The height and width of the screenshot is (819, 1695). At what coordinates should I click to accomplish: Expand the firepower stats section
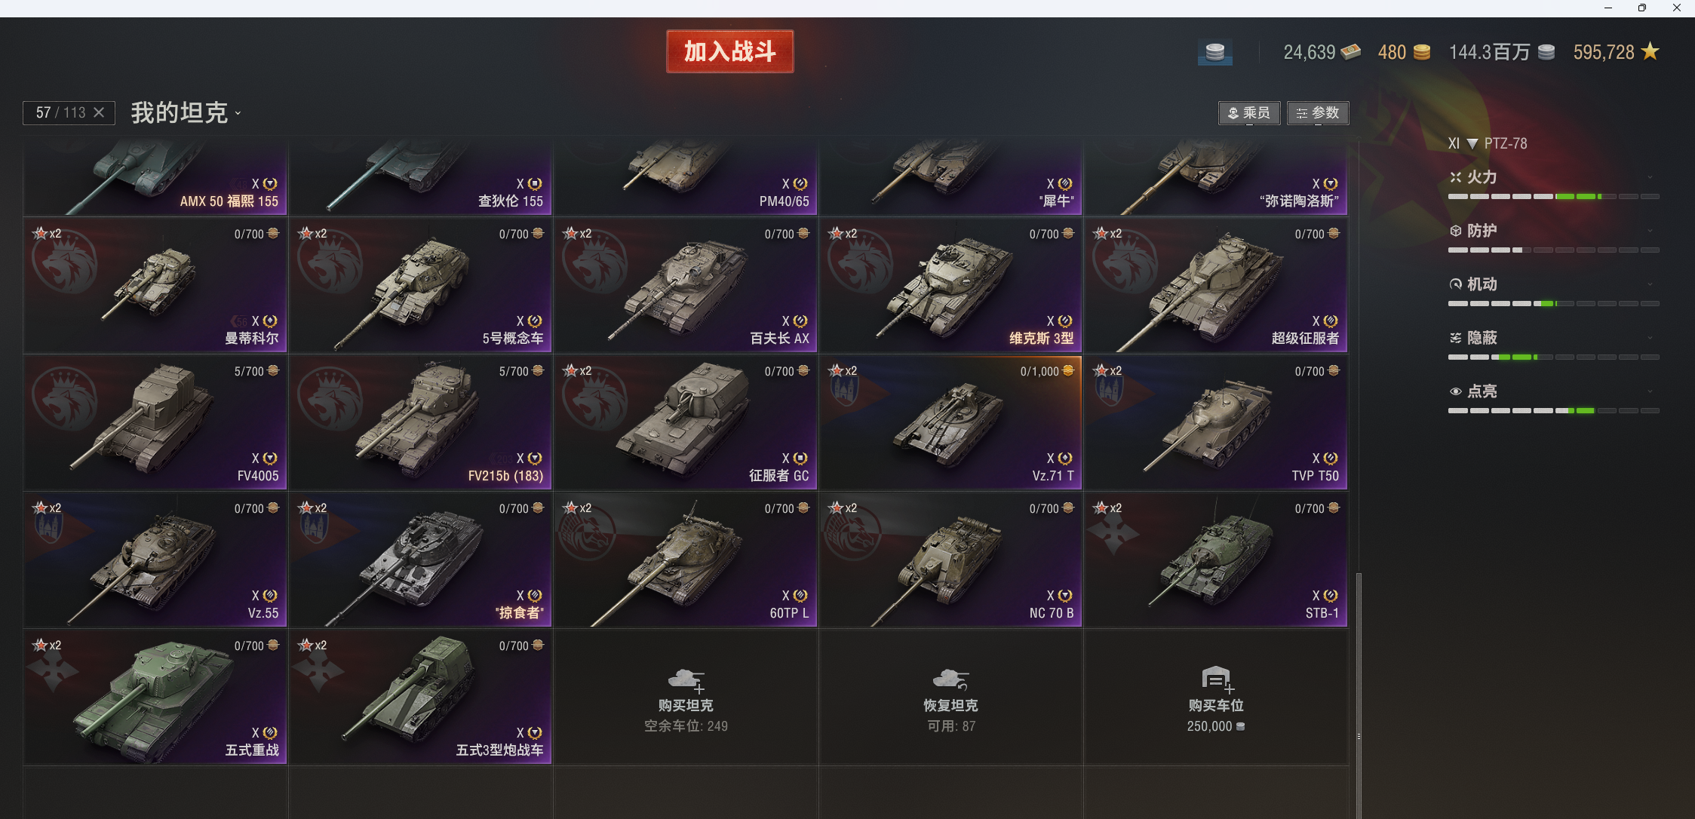coord(1650,178)
